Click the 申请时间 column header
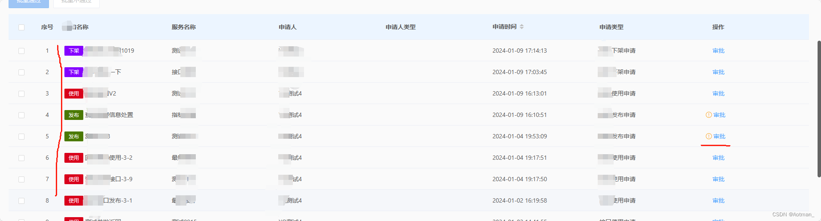Image resolution: width=821 pixels, height=221 pixels. click(505, 27)
